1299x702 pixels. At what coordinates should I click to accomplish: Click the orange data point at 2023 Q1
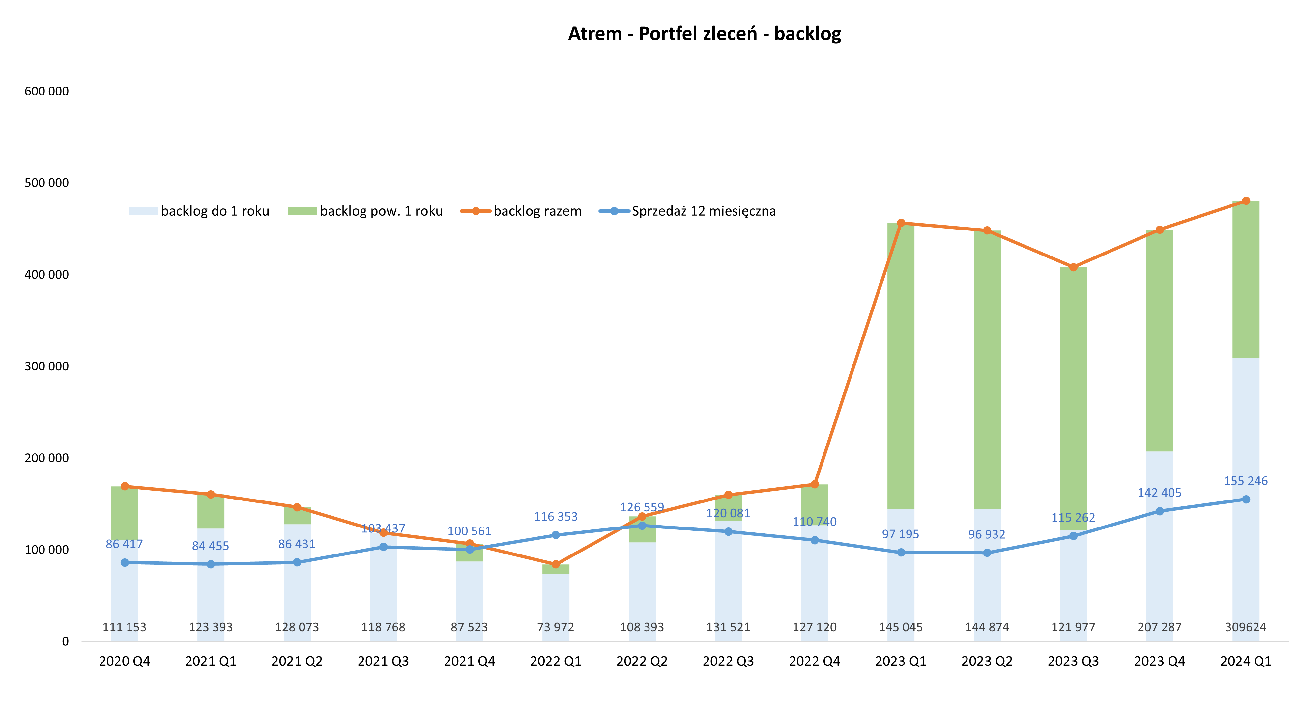(901, 223)
